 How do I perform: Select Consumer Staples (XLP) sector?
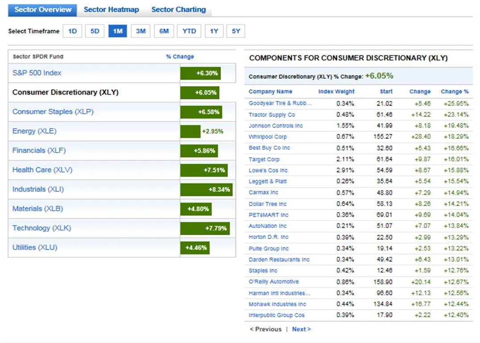coord(53,112)
